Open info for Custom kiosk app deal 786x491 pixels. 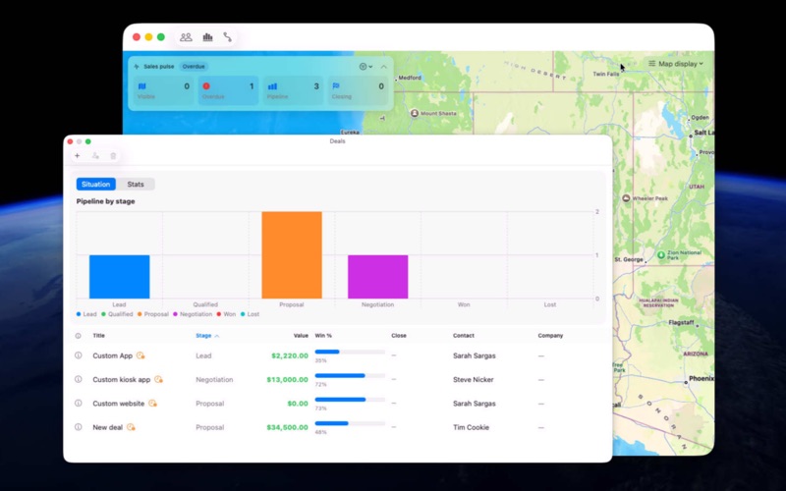79,379
